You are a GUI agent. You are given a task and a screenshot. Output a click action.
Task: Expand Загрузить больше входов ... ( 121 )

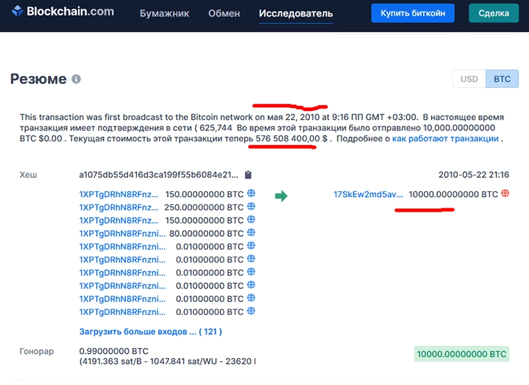[x=150, y=331]
